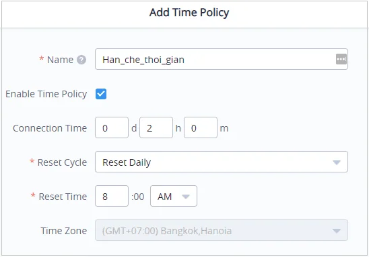Click the Connection Time minutes input
Image resolution: width=369 pixels, height=257 pixels.
pos(201,127)
